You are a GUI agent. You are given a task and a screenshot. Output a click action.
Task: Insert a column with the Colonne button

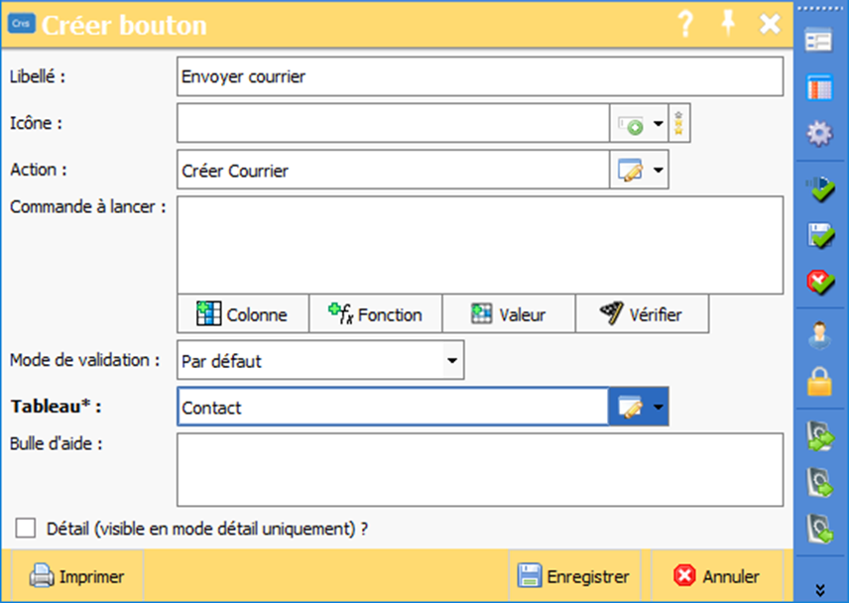243,314
